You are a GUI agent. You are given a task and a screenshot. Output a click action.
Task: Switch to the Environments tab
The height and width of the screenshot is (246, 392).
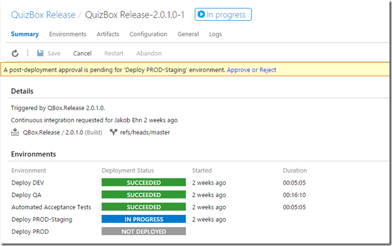68,34
